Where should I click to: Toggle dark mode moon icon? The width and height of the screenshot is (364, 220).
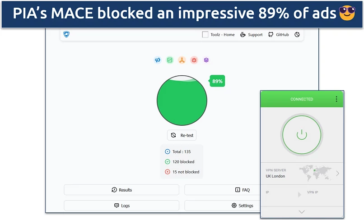coord(297,35)
